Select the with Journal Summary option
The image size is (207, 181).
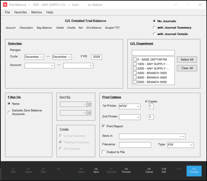154,28
